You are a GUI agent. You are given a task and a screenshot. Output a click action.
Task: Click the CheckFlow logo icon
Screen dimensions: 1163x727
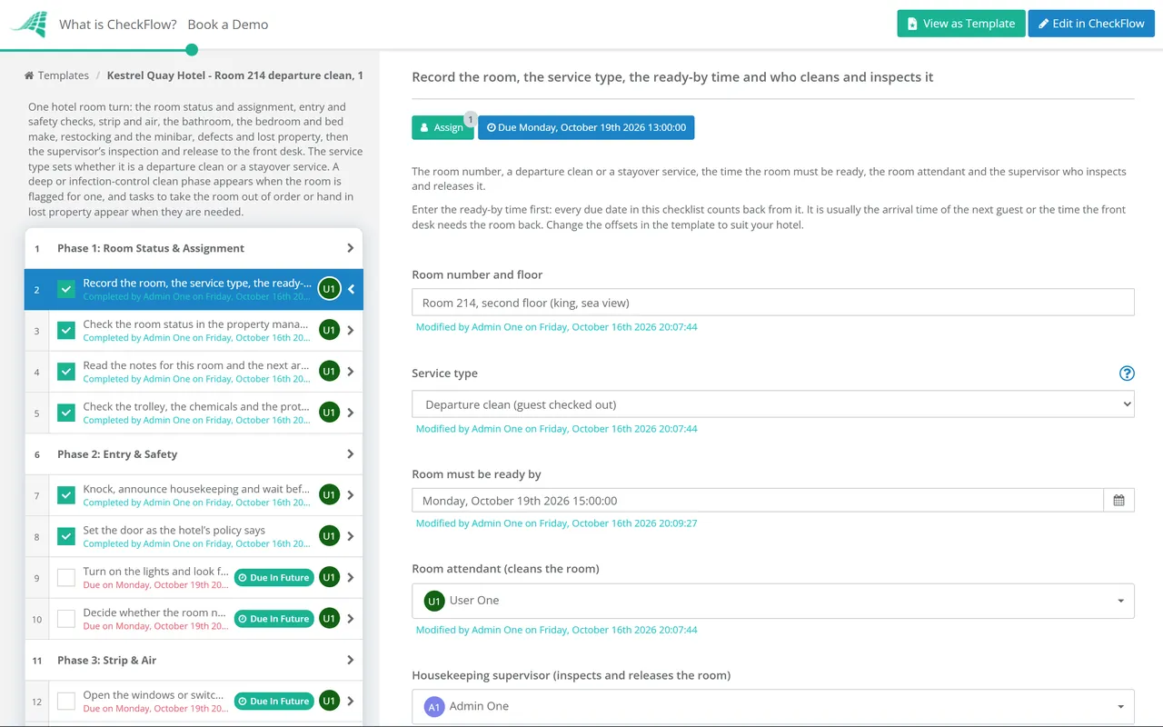pos(28,24)
